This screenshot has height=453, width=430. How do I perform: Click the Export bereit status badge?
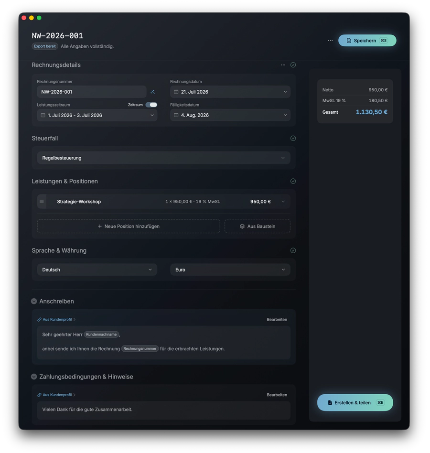click(x=45, y=46)
